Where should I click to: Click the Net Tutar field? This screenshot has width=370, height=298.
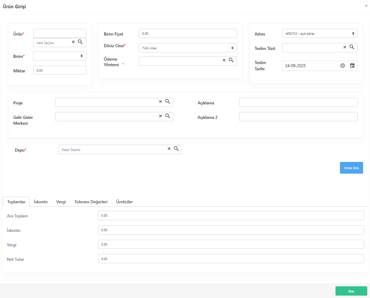point(231,259)
